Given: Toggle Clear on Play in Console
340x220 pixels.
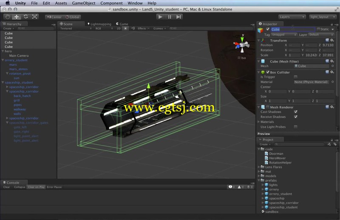Looking at the screenshot, I should (x=36, y=187).
